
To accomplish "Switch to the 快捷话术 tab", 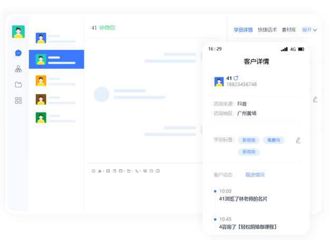I will click(x=267, y=30).
